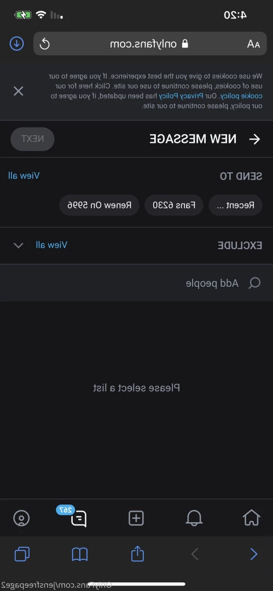The width and height of the screenshot is (273, 591).
Task: Open the AA text size menu
Action: (253, 44)
